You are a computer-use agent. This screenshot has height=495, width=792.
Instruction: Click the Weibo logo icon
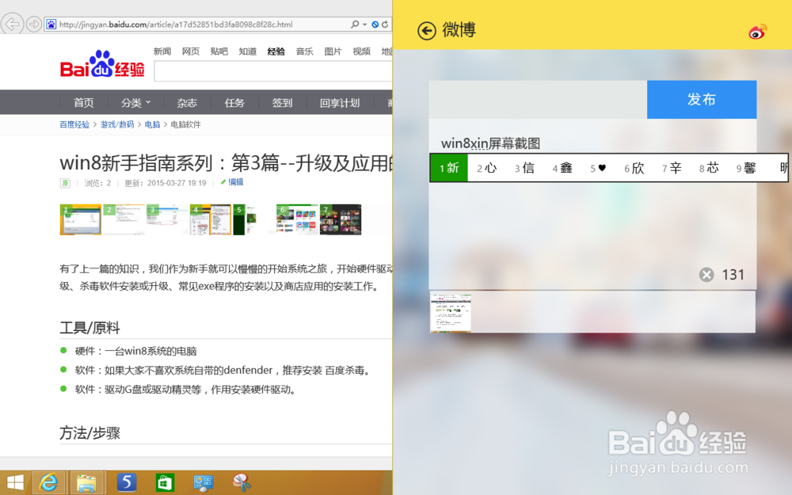pos(757,32)
